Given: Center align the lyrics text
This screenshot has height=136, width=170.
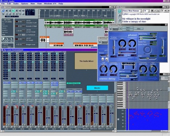Looking at the screenshot, I should pyautogui.click(x=165, y=11).
